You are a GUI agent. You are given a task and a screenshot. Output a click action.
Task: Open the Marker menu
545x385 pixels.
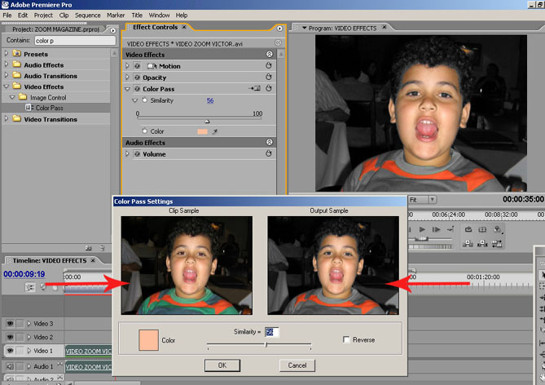(x=116, y=15)
